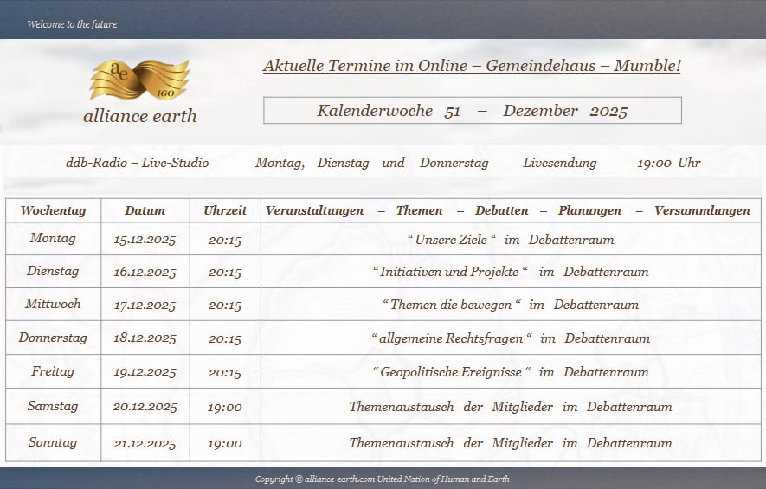The height and width of the screenshot is (489, 766).
Task: Click Samstag's Themenaustausch der Mitglieder entry
Action: tap(511, 407)
